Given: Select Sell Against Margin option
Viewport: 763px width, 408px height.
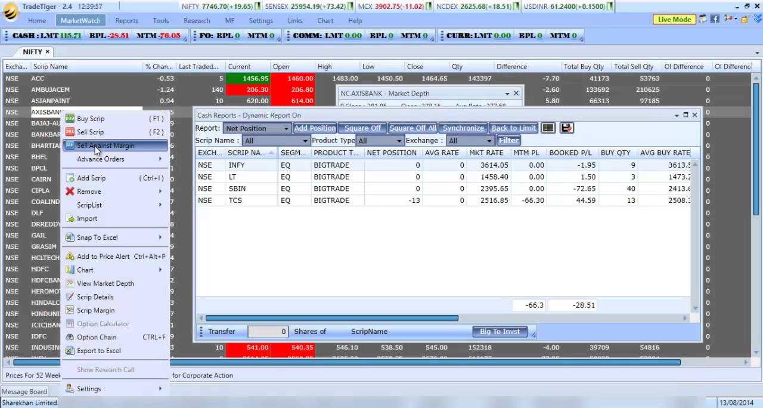Looking at the screenshot, I should pos(116,146).
